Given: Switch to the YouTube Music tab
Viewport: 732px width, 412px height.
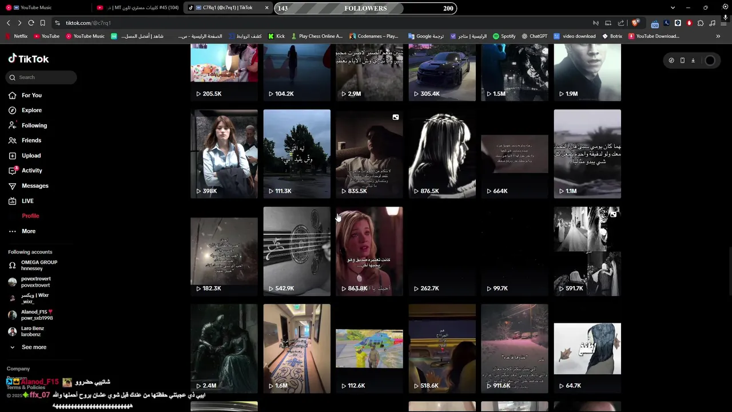Looking at the screenshot, I should [x=46, y=7].
